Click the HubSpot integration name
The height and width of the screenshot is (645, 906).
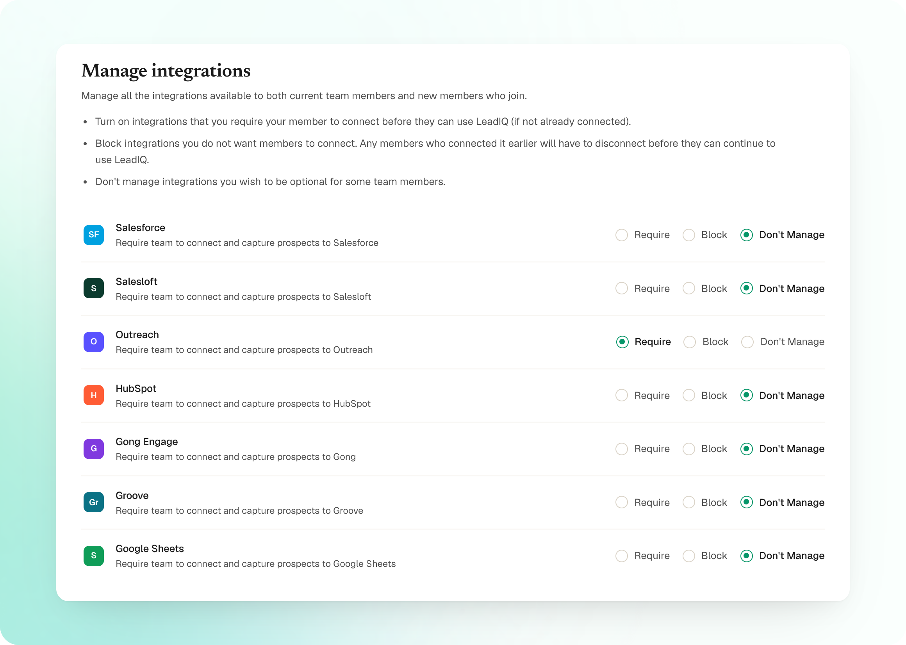coord(136,388)
